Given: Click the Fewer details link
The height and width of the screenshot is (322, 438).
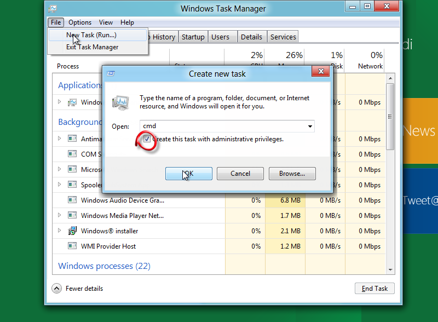Looking at the screenshot, I should tap(84, 289).
